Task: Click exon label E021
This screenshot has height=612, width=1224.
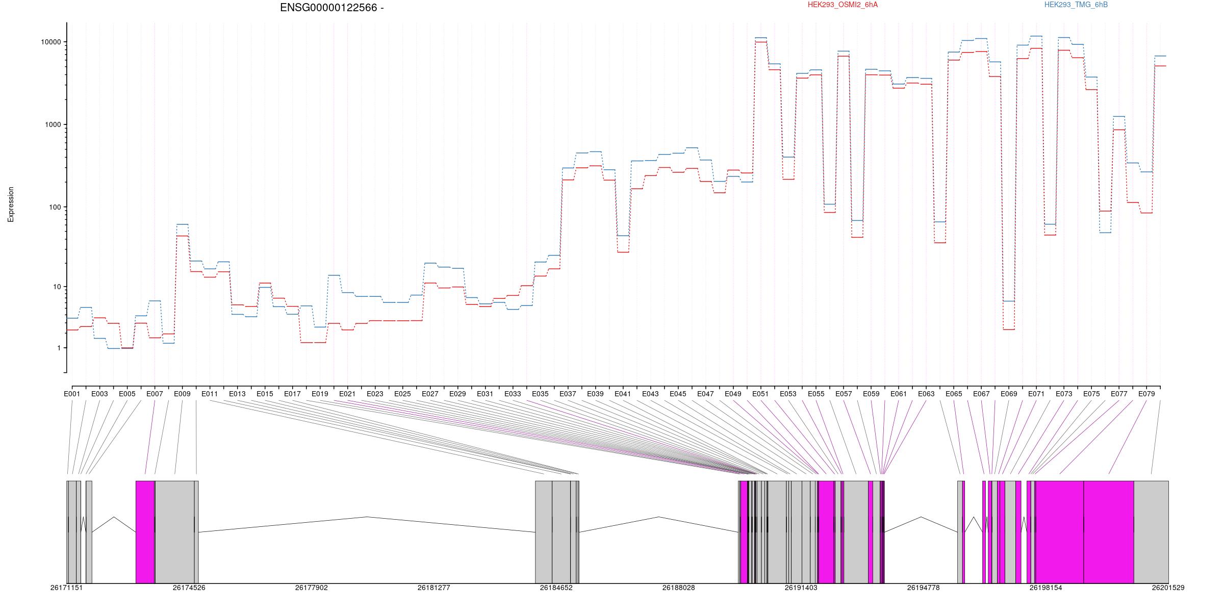Action: click(x=347, y=394)
